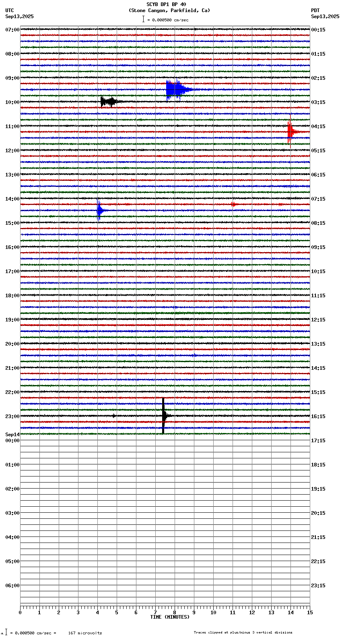Click the UTC label at top left
342x638 pixels.
10,10
